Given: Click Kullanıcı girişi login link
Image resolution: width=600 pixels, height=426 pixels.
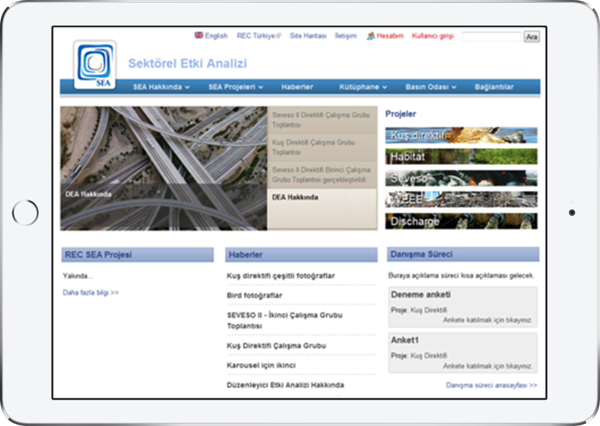Looking at the screenshot, I should 433,36.
